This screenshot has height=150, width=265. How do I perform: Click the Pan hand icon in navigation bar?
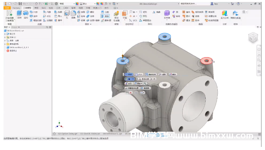[x=259, y=55]
